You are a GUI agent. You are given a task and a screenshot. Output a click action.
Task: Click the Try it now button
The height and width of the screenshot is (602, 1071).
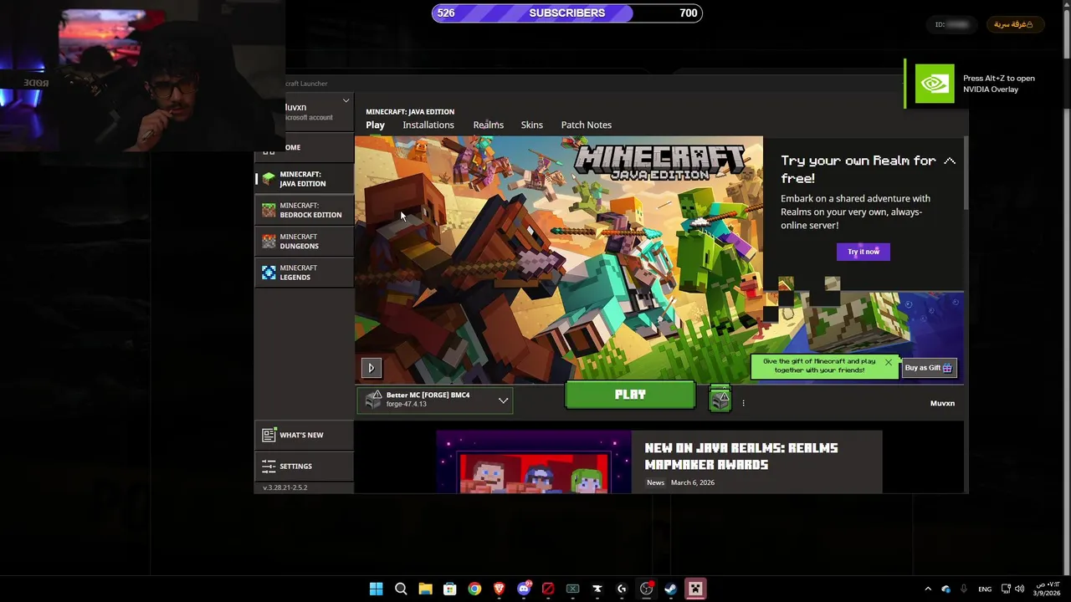863,252
